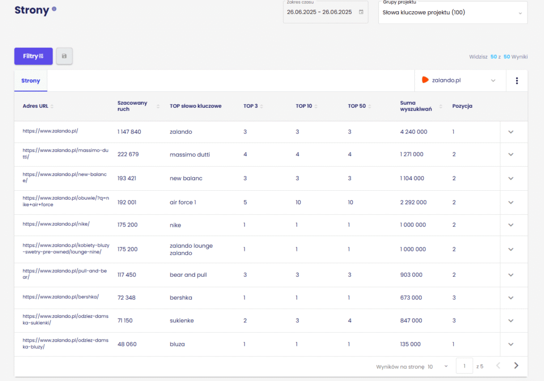
Task: Click the Strony page heading
Action: 31,10
